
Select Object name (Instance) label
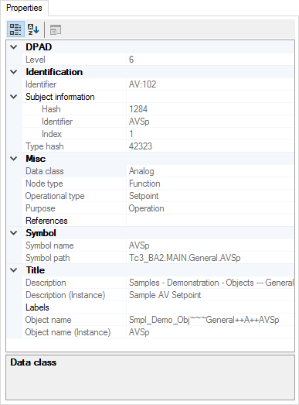pyautogui.click(x=68, y=332)
